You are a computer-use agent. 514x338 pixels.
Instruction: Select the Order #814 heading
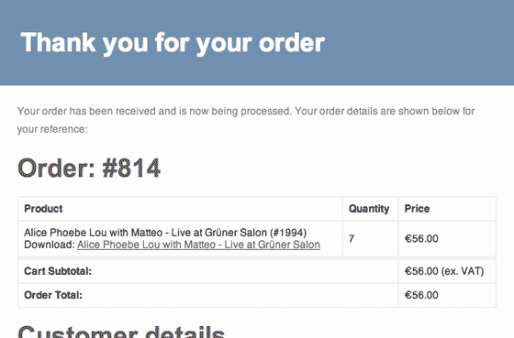[x=89, y=169]
